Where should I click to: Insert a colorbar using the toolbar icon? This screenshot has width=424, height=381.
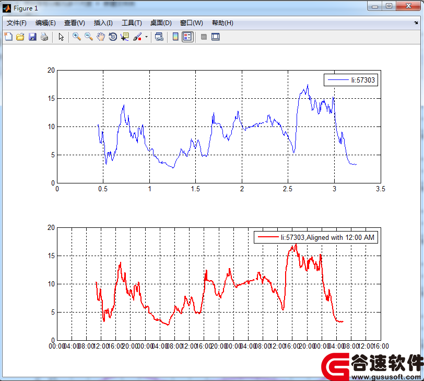click(x=175, y=37)
